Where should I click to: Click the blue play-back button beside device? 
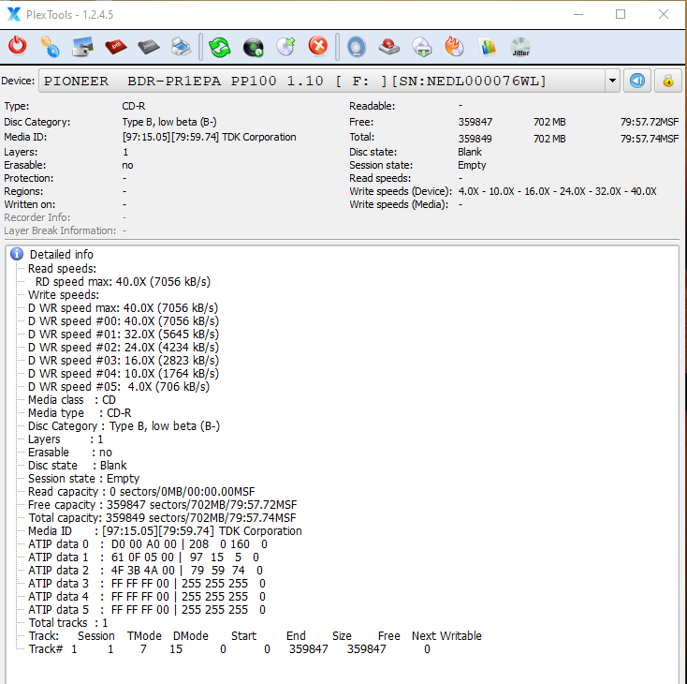click(637, 81)
